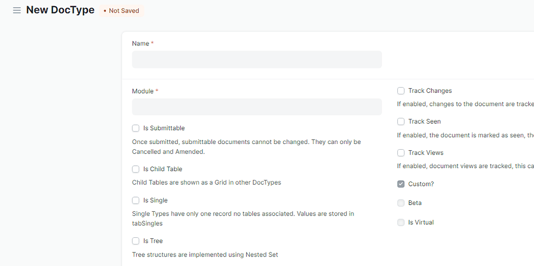Open the Module link field

[257, 106]
